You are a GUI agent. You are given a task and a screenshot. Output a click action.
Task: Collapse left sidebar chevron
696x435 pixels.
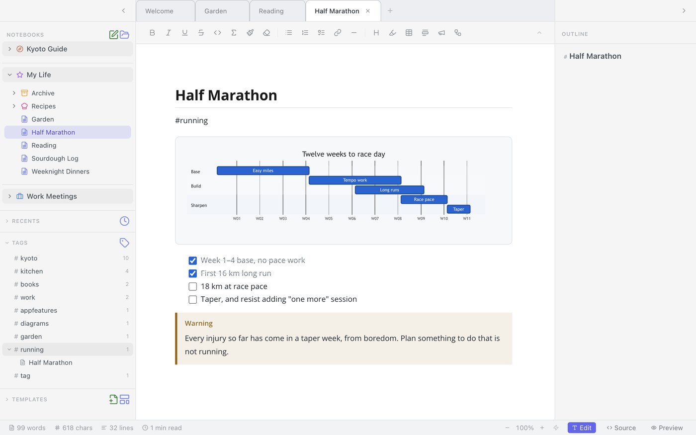pos(123,10)
